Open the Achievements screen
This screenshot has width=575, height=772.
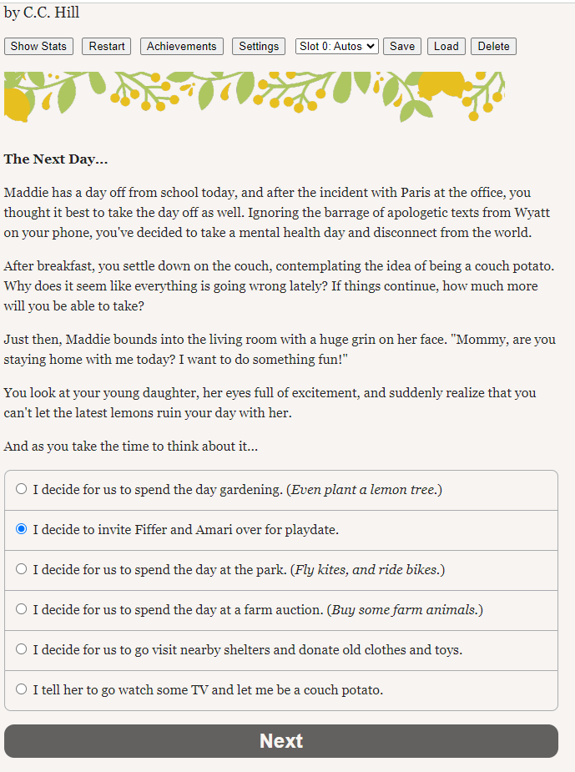(x=182, y=46)
